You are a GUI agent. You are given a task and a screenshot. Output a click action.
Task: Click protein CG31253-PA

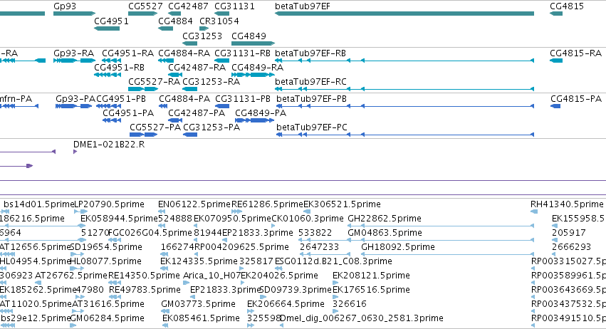pos(190,135)
